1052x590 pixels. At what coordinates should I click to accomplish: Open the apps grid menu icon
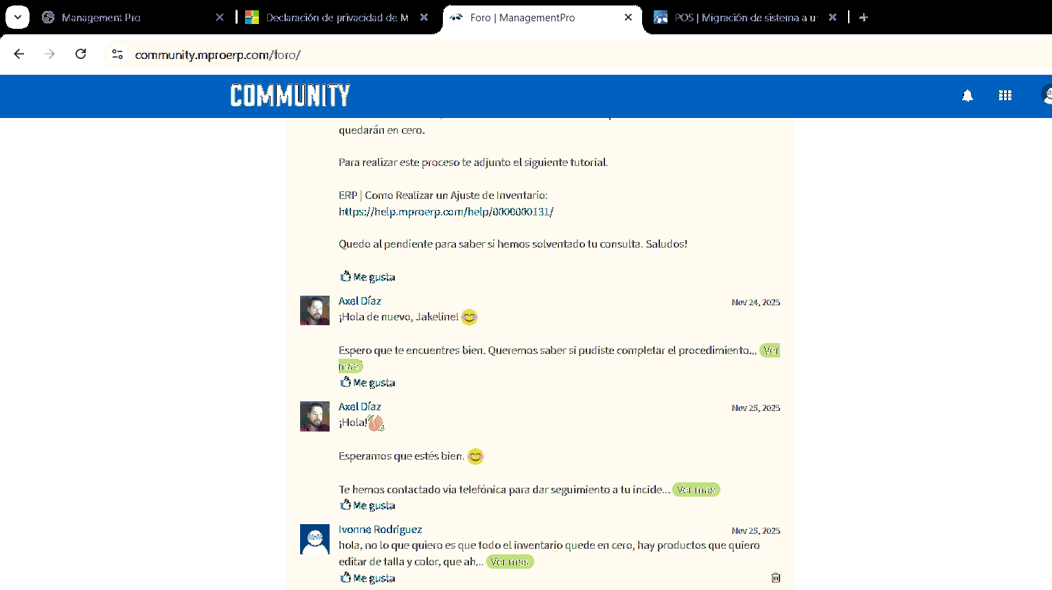[1005, 96]
